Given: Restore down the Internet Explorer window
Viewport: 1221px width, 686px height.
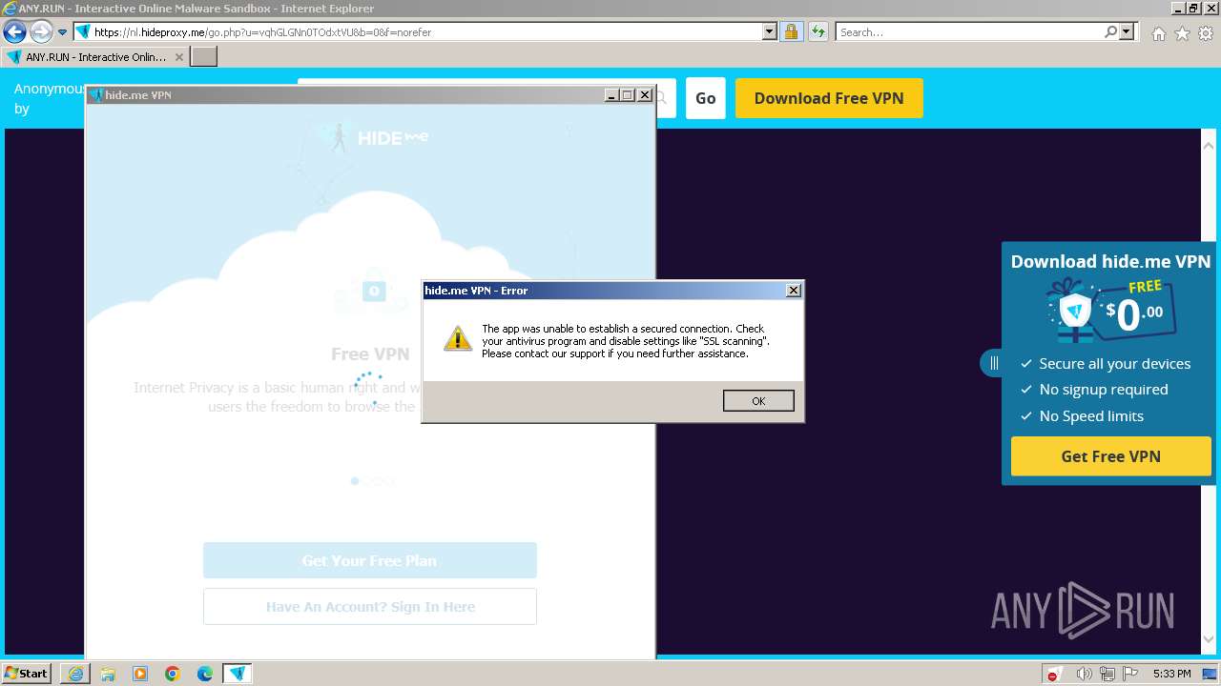Looking at the screenshot, I should tap(1193, 8).
